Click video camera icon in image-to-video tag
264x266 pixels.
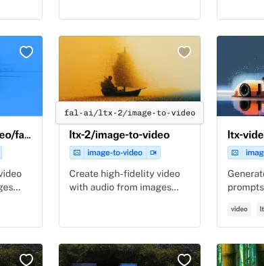tap(153, 153)
